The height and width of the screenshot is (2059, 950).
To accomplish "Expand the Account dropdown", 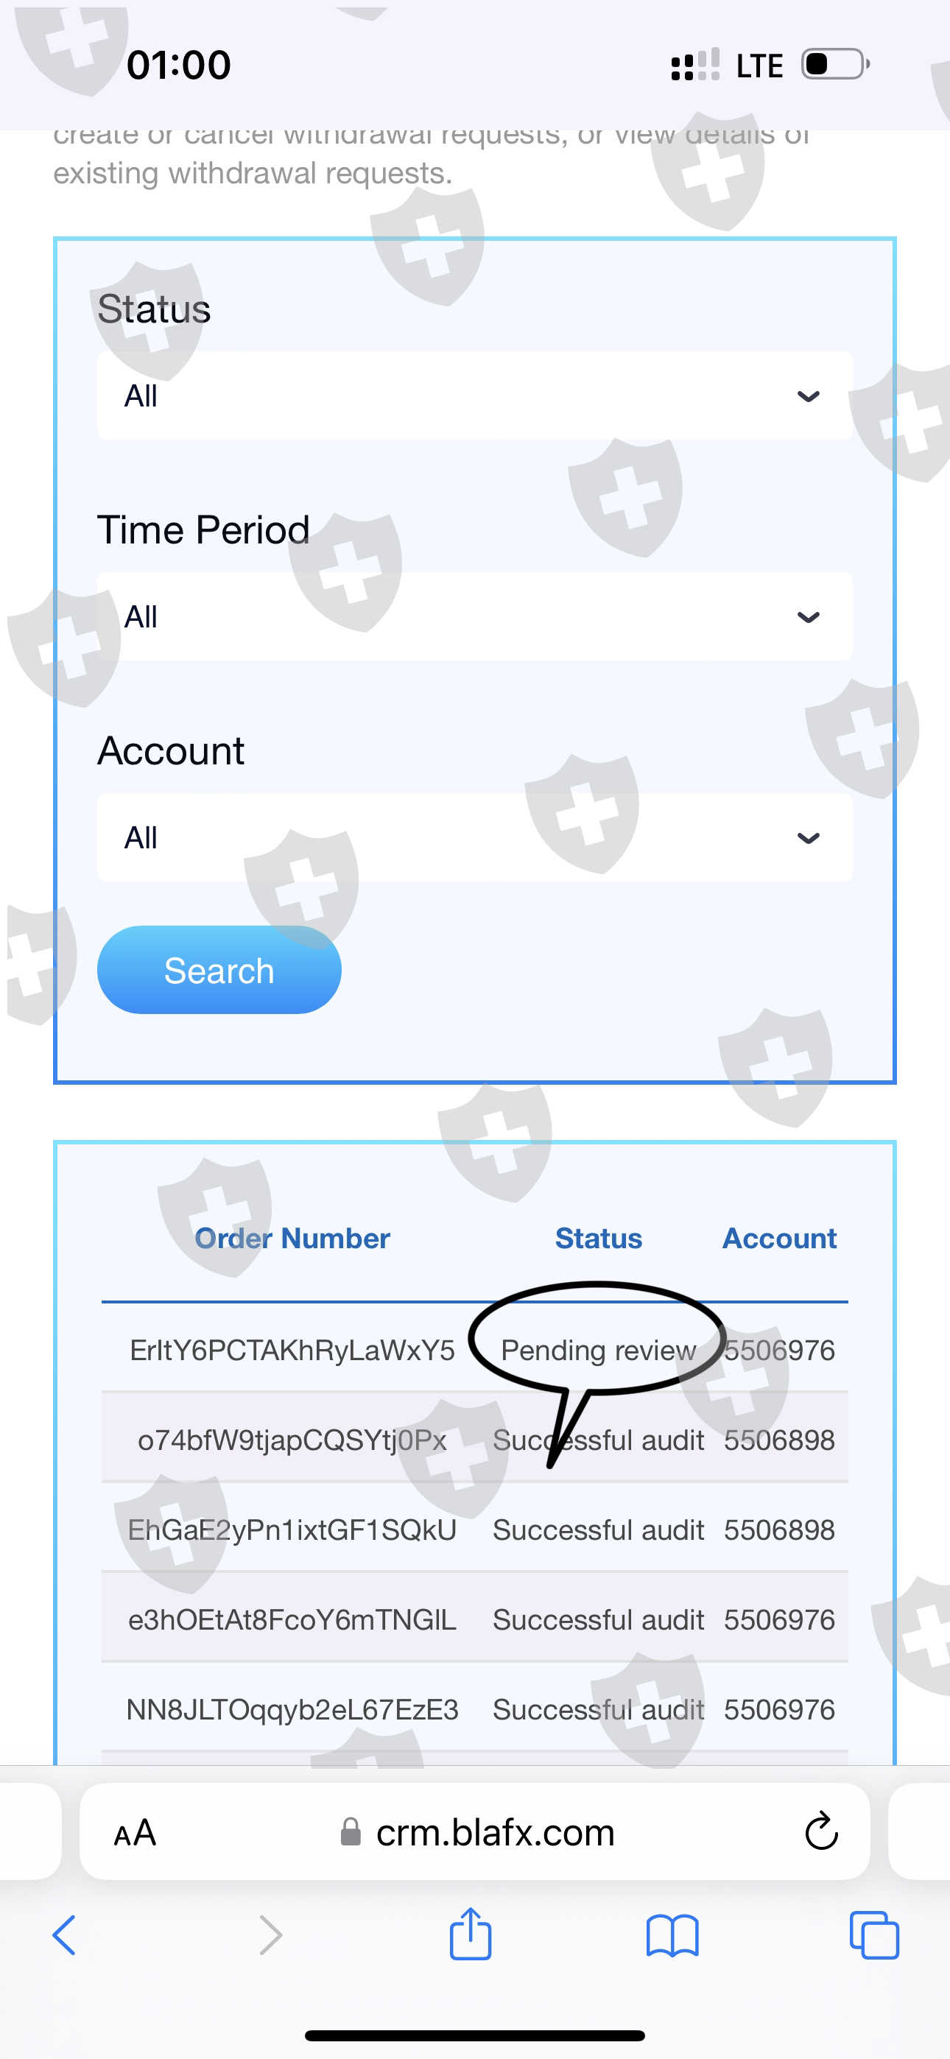I will (474, 837).
